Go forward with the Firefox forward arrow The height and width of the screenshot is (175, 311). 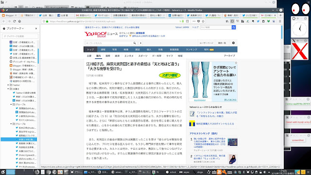click(x=9, y=21)
